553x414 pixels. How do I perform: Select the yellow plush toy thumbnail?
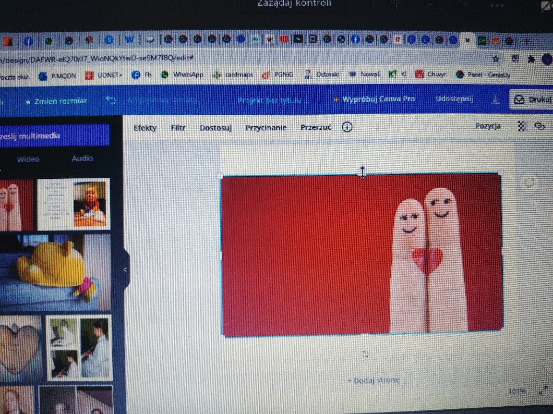tap(55, 272)
